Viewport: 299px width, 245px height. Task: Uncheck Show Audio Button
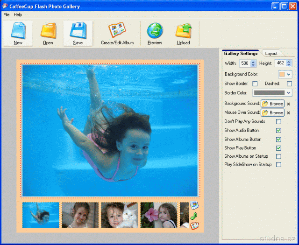(x=278, y=131)
